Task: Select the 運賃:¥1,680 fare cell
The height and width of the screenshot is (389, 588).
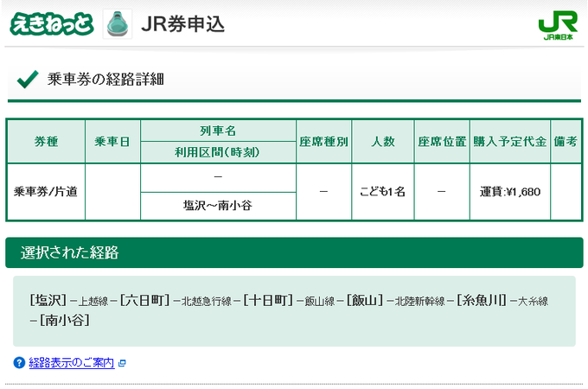Action: pos(509,192)
